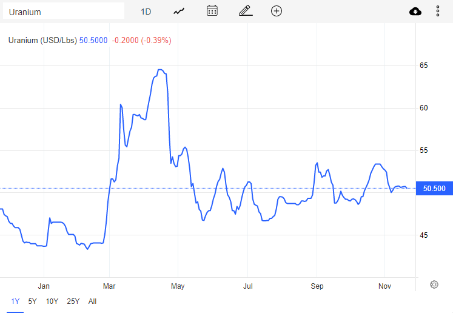The height and width of the screenshot is (313, 453).
Task: Click the plus circle add comparison icon
Action: click(277, 11)
